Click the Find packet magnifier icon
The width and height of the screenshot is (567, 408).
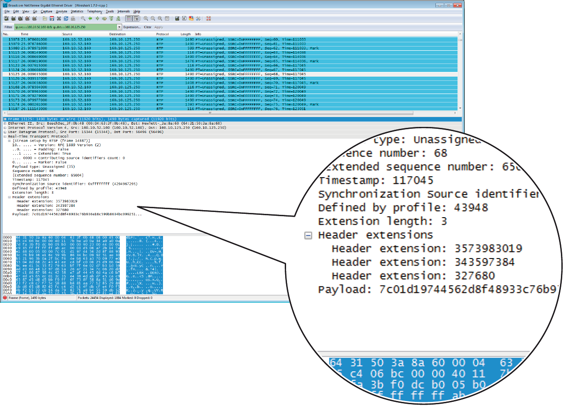[x=83, y=19]
